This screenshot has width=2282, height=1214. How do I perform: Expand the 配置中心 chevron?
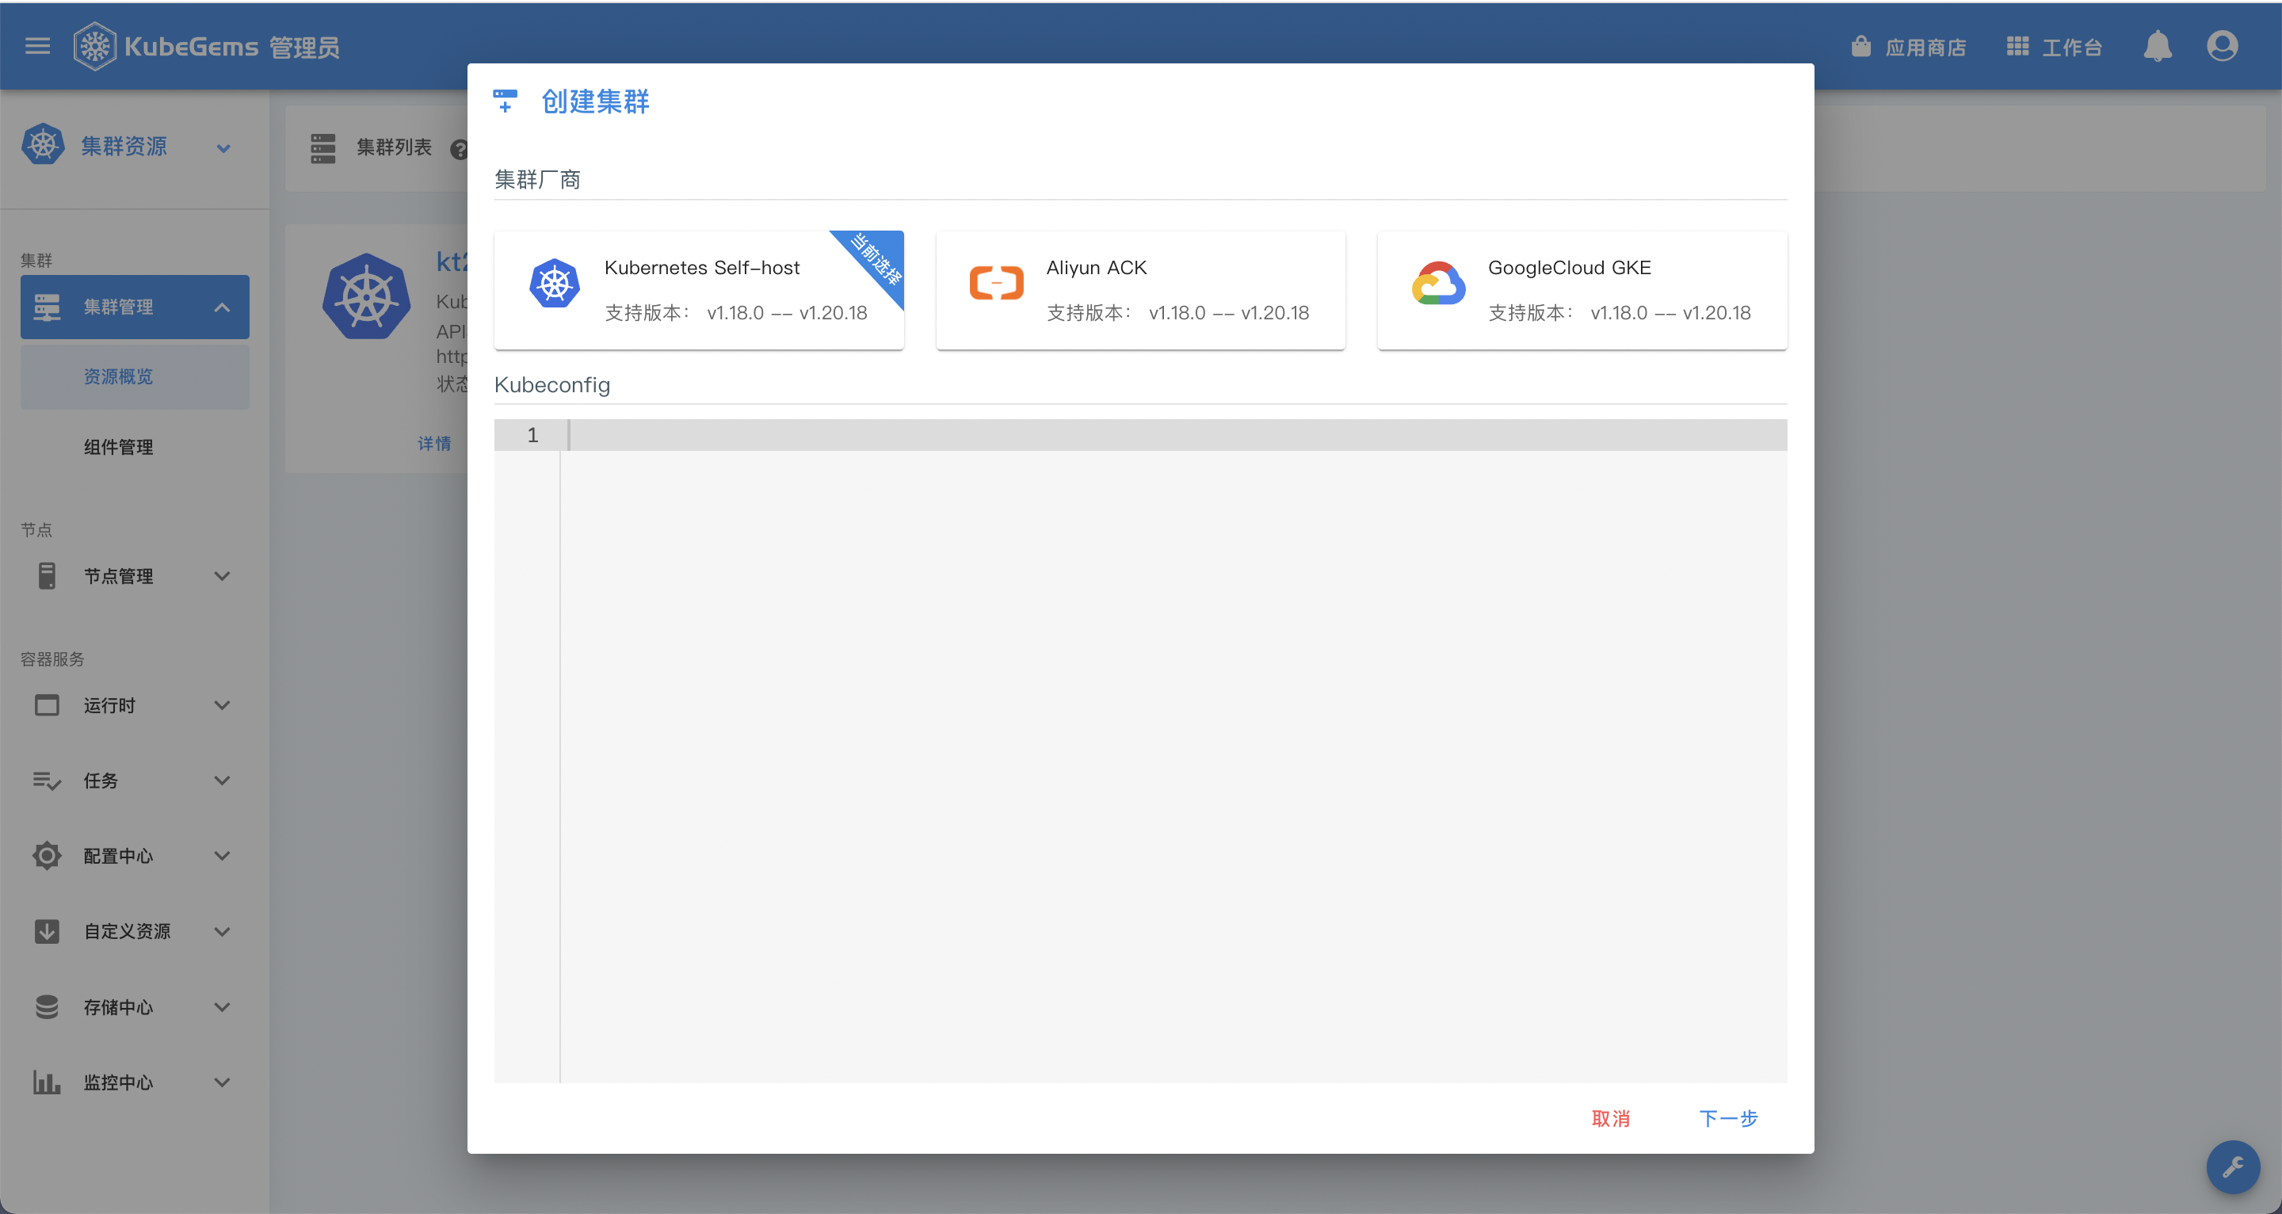point(223,856)
